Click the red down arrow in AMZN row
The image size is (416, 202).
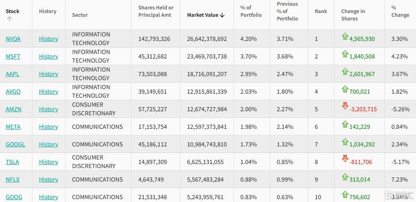pyautogui.click(x=345, y=106)
